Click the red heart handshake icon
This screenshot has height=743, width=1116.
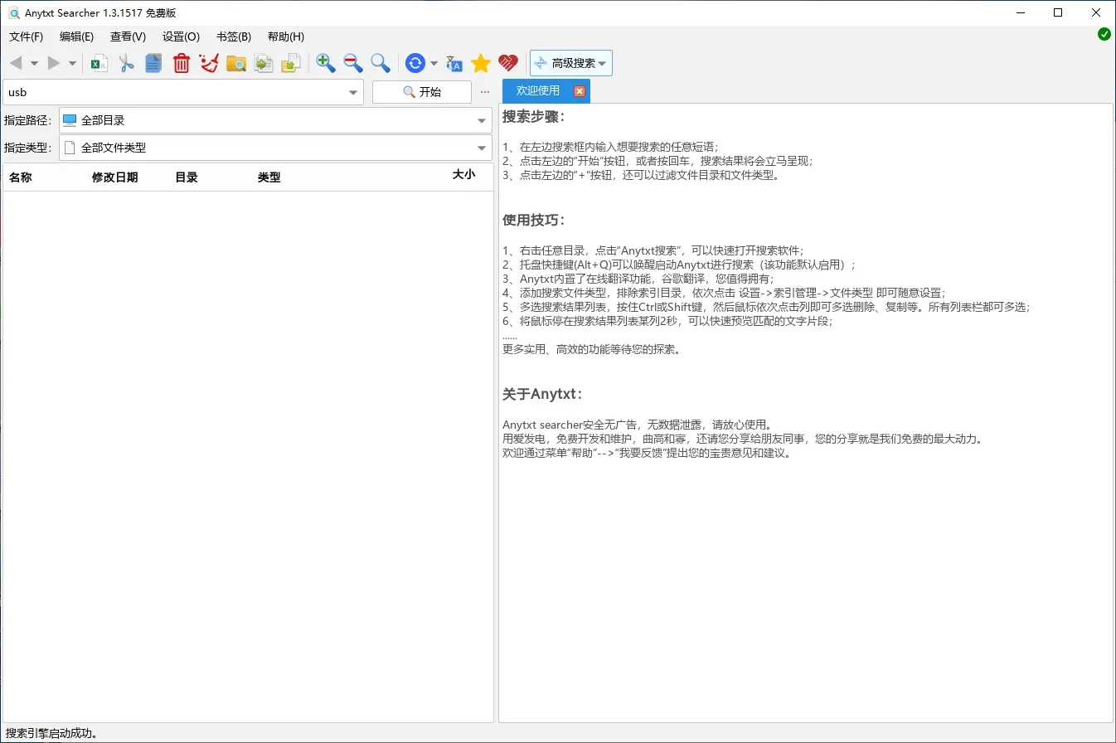coord(508,63)
